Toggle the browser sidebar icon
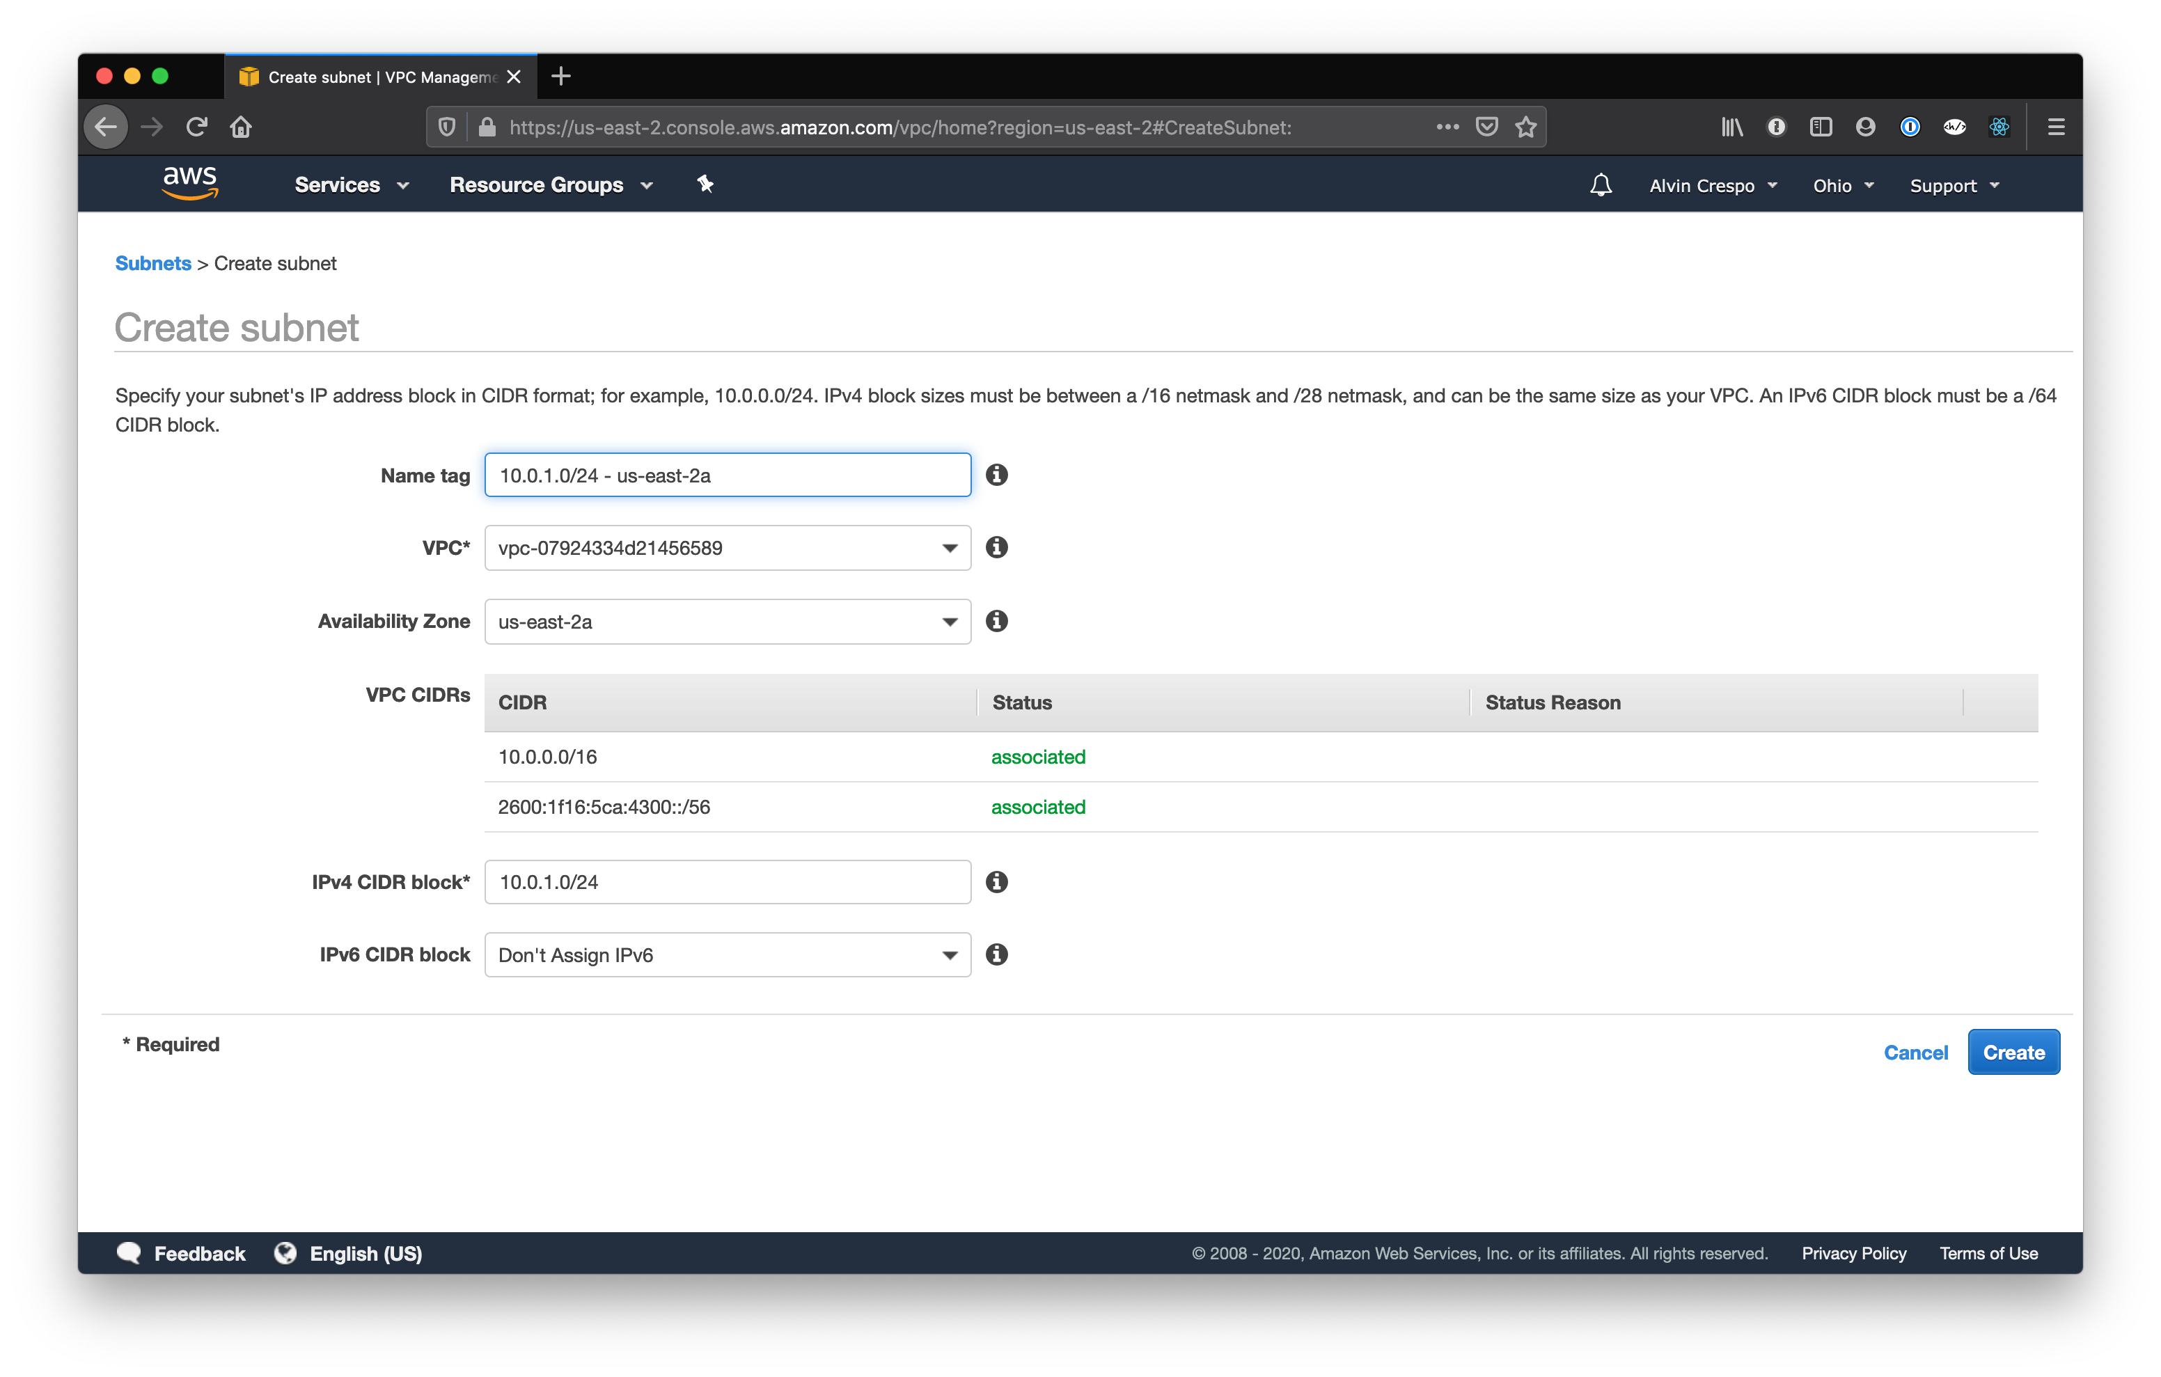This screenshot has height=1377, width=2161. (1820, 127)
